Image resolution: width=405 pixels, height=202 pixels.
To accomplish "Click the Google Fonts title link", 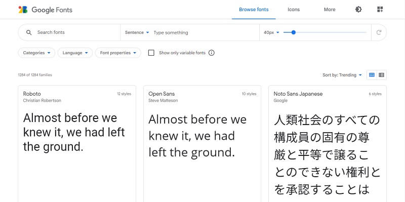I will point(52,10).
